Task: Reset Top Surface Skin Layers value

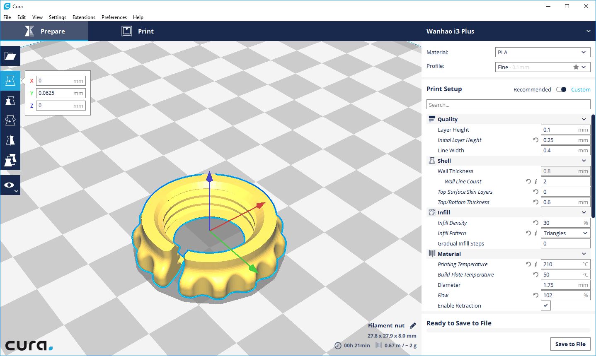Action: [x=536, y=192]
